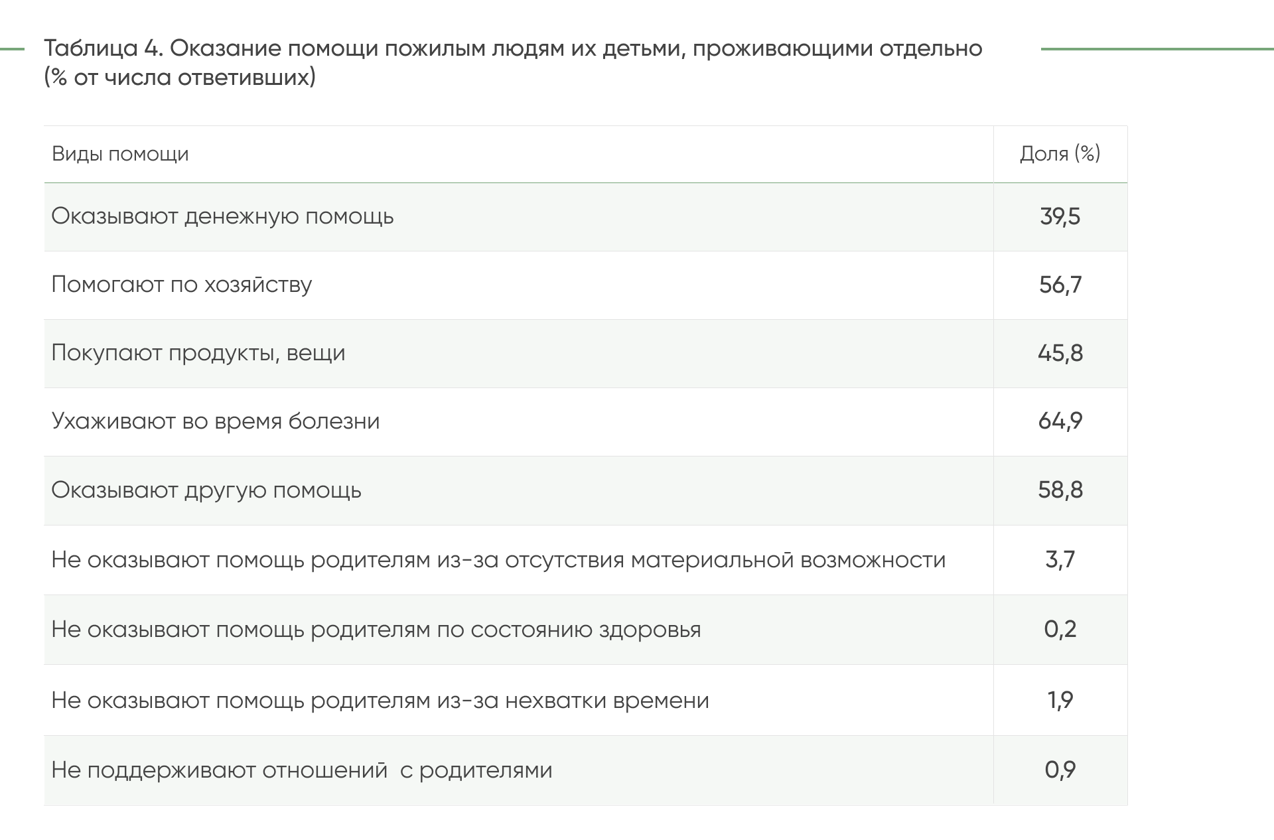Select row 'по состоянию здоровья'
This screenshot has height=840, width=1274.
pos(585,630)
